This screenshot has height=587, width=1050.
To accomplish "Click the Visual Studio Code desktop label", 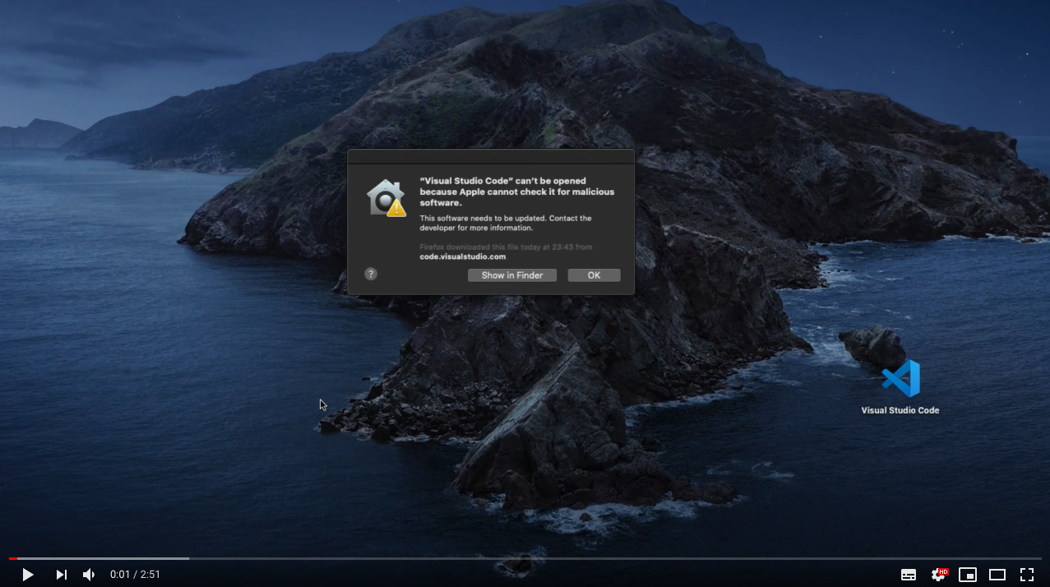I will pyautogui.click(x=900, y=410).
